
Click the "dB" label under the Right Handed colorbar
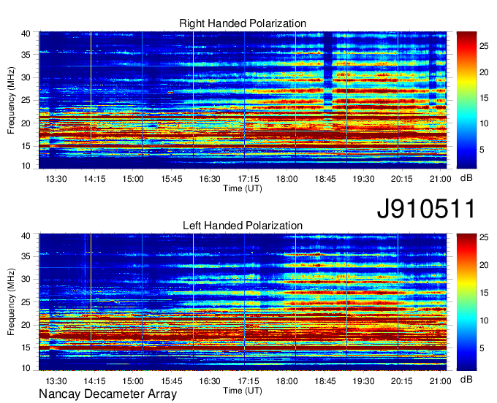466,178
